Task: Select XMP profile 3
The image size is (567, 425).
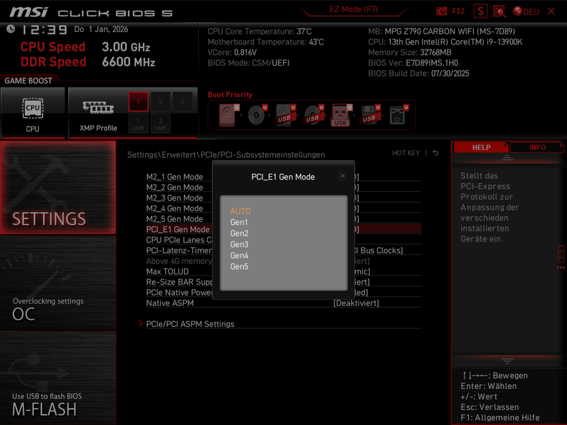Action: [182, 101]
